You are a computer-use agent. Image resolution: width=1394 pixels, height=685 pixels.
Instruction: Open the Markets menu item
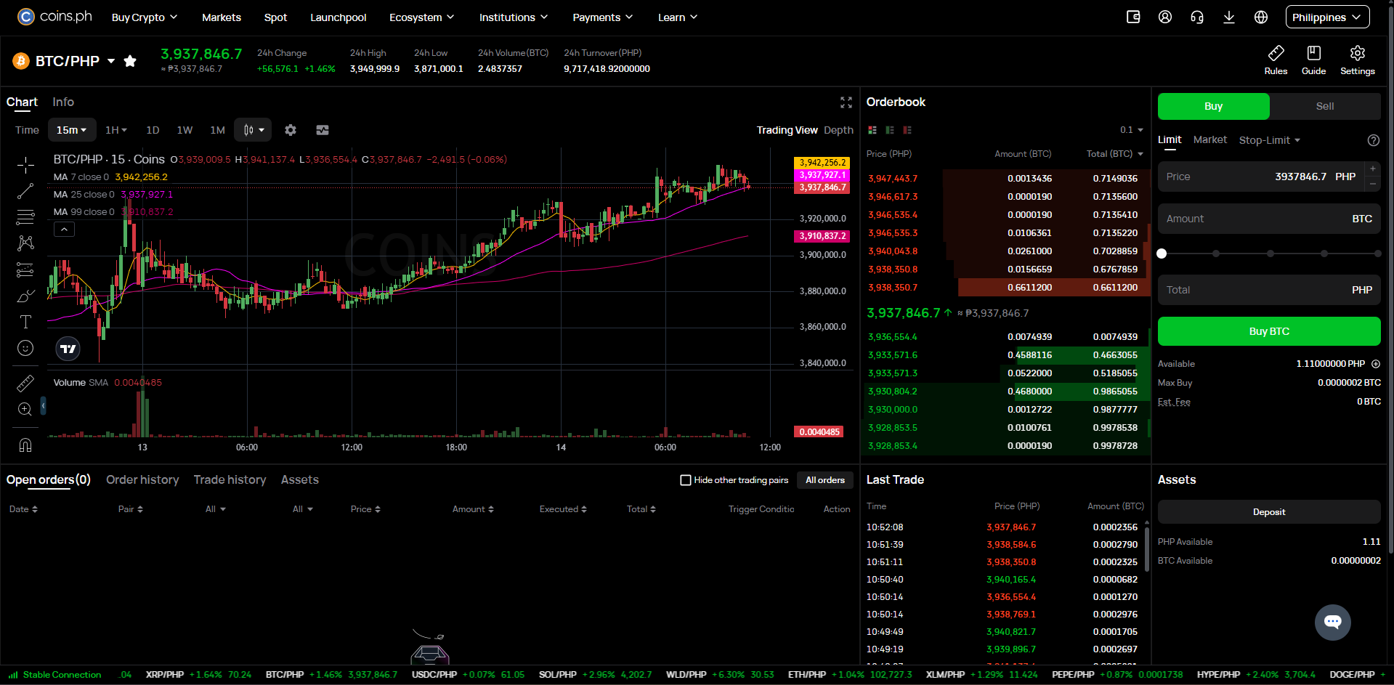click(x=221, y=17)
